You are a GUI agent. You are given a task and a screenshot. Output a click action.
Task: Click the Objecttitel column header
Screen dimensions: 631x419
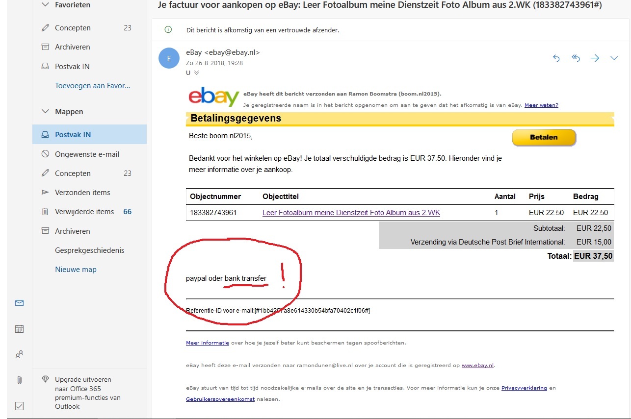pos(281,197)
